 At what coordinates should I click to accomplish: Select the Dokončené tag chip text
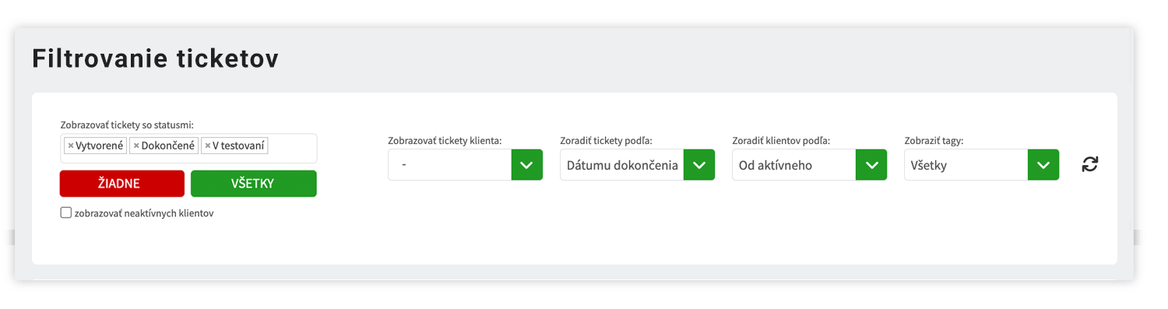click(168, 146)
